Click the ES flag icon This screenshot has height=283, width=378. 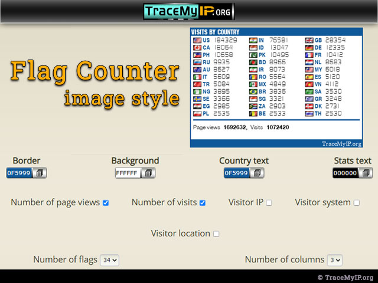[x=309, y=77]
